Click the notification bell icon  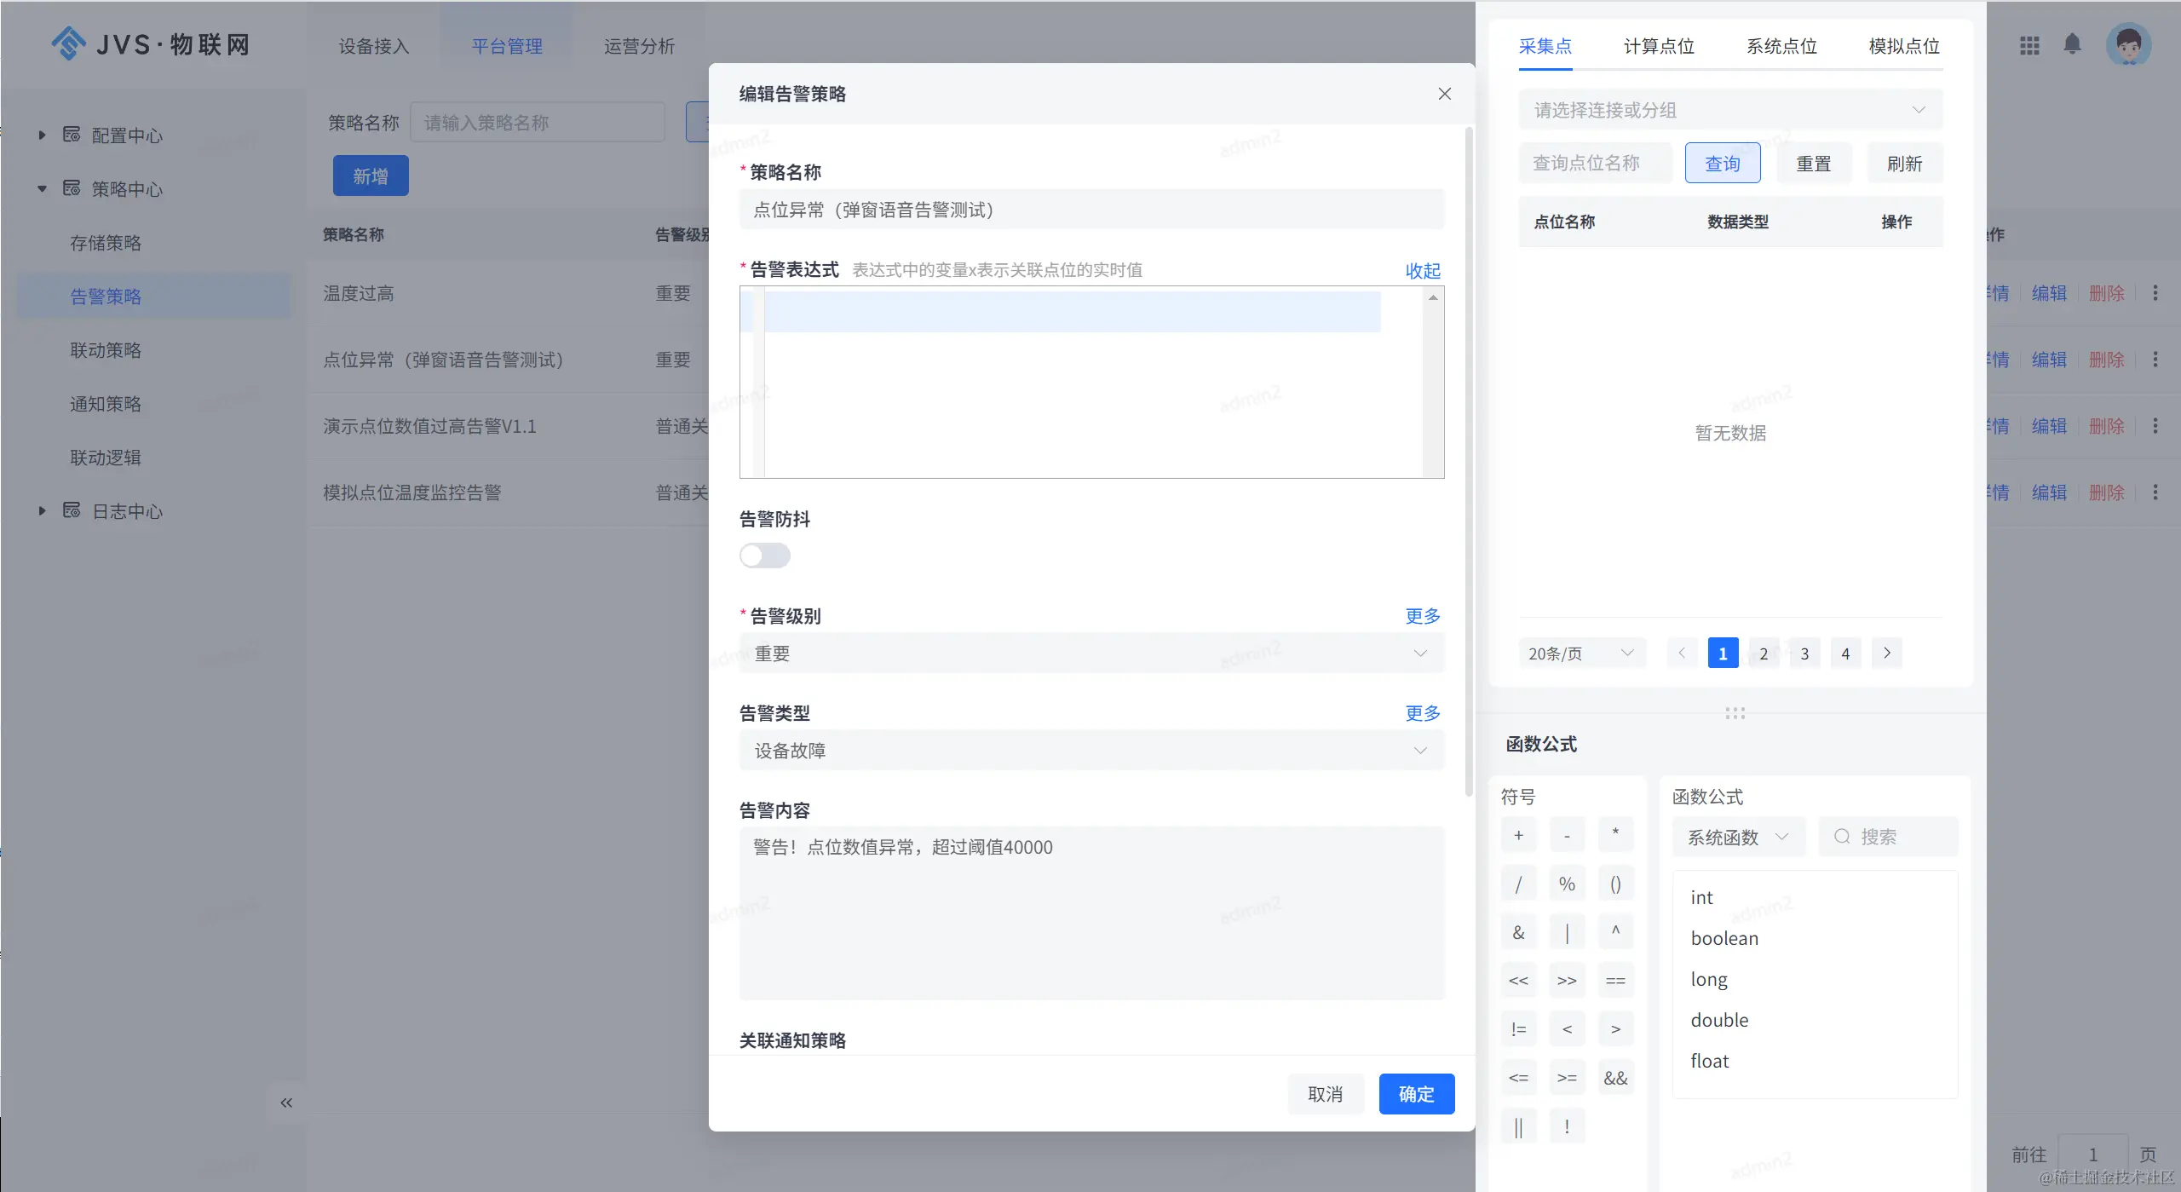click(x=2072, y=44)
